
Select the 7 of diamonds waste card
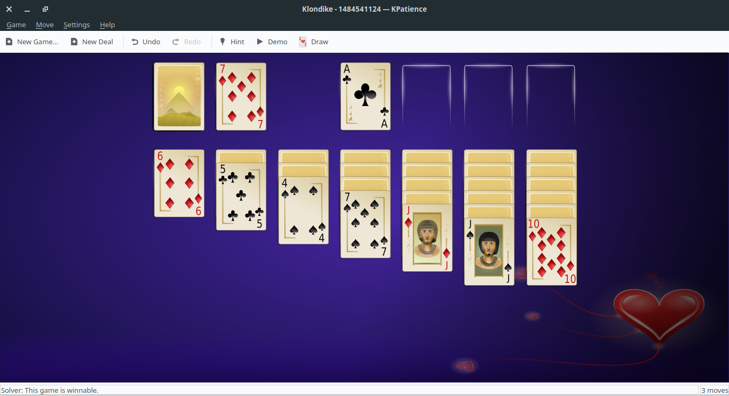tap(241, 96)
